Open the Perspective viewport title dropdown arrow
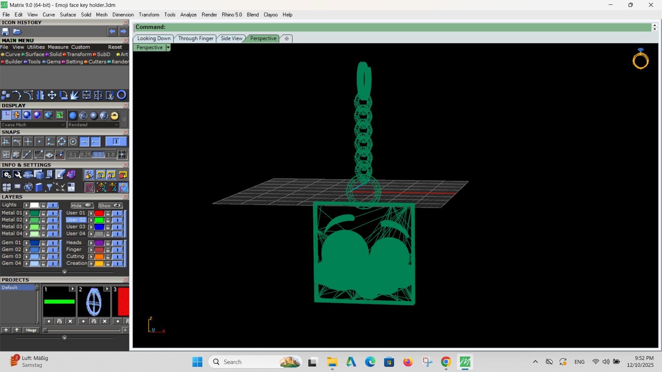Image resolution: width=662 pixels, height=372 pixels. click(x=168, y=48)
